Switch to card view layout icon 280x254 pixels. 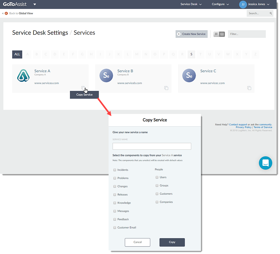[222, 34]
